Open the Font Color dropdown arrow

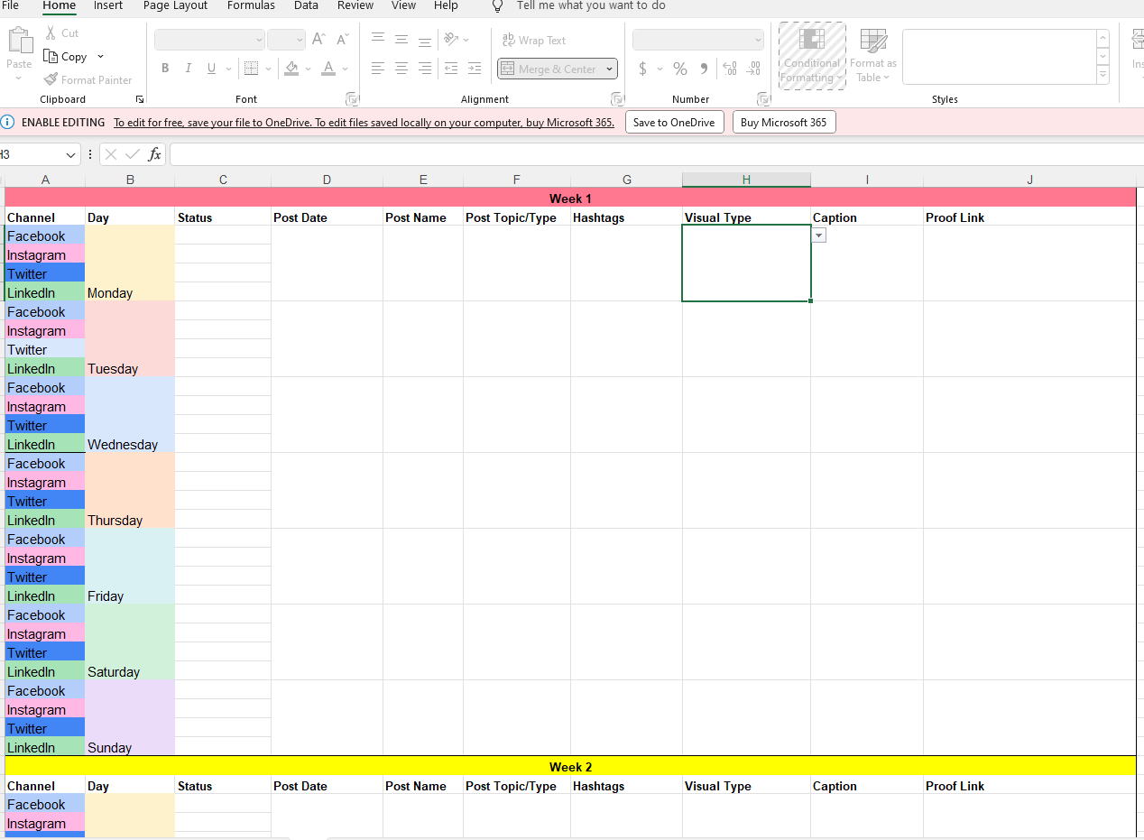(x=345, y=69)
